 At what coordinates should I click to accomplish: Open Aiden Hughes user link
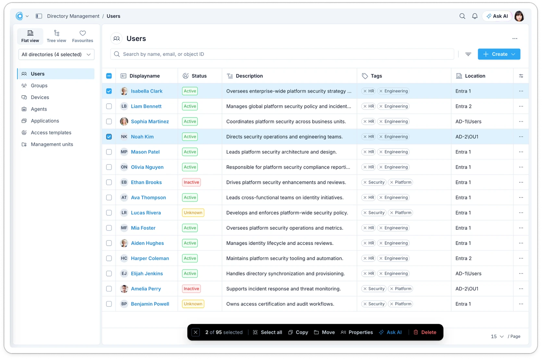pos(147,243)
